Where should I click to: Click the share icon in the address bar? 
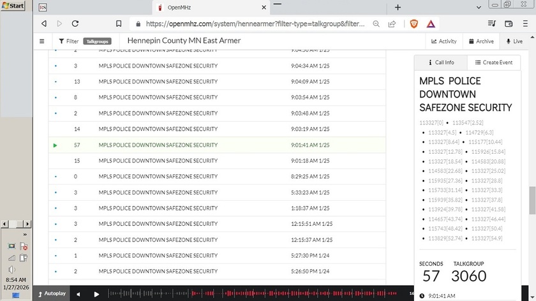(392, 24)
